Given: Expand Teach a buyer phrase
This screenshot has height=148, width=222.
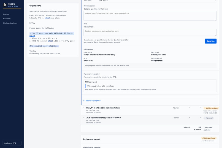Looking at the screenshot, I should pyautogui.click(x=93, y=101).
